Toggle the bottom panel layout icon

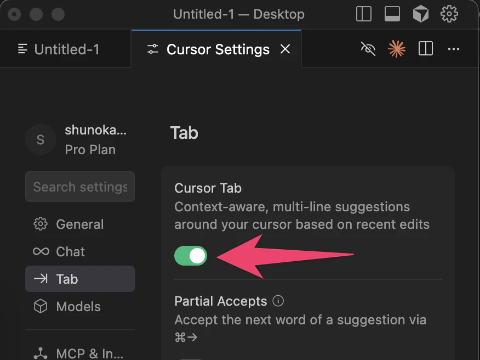tap(392, 14)
